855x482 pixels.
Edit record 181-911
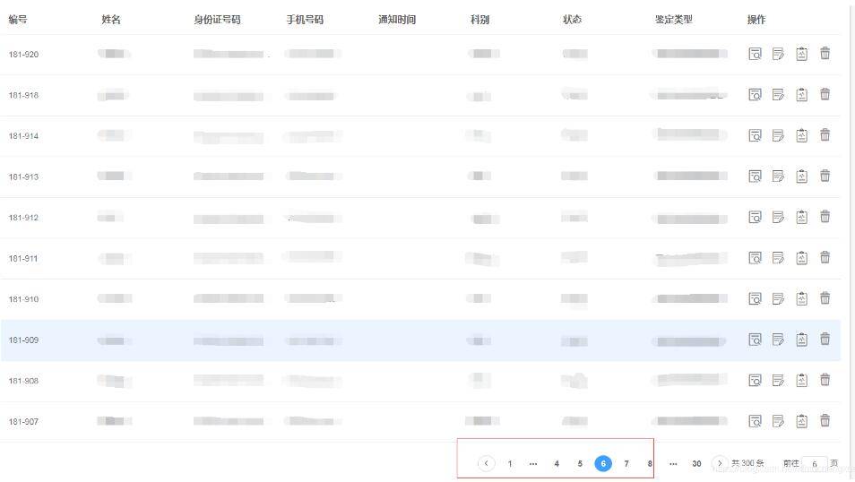[x=778, y=258]
